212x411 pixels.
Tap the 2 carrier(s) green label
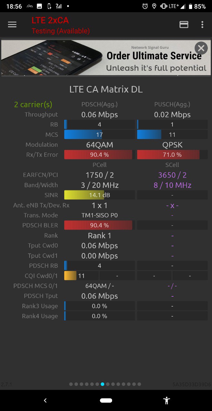point(33,104)
